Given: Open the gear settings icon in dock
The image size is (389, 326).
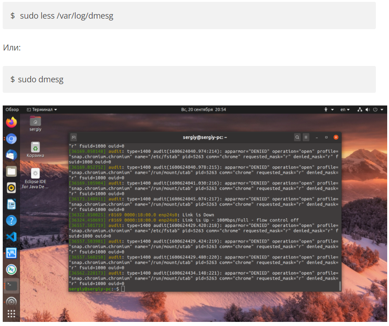Looking at the screenshot, I should click(11, 301).
